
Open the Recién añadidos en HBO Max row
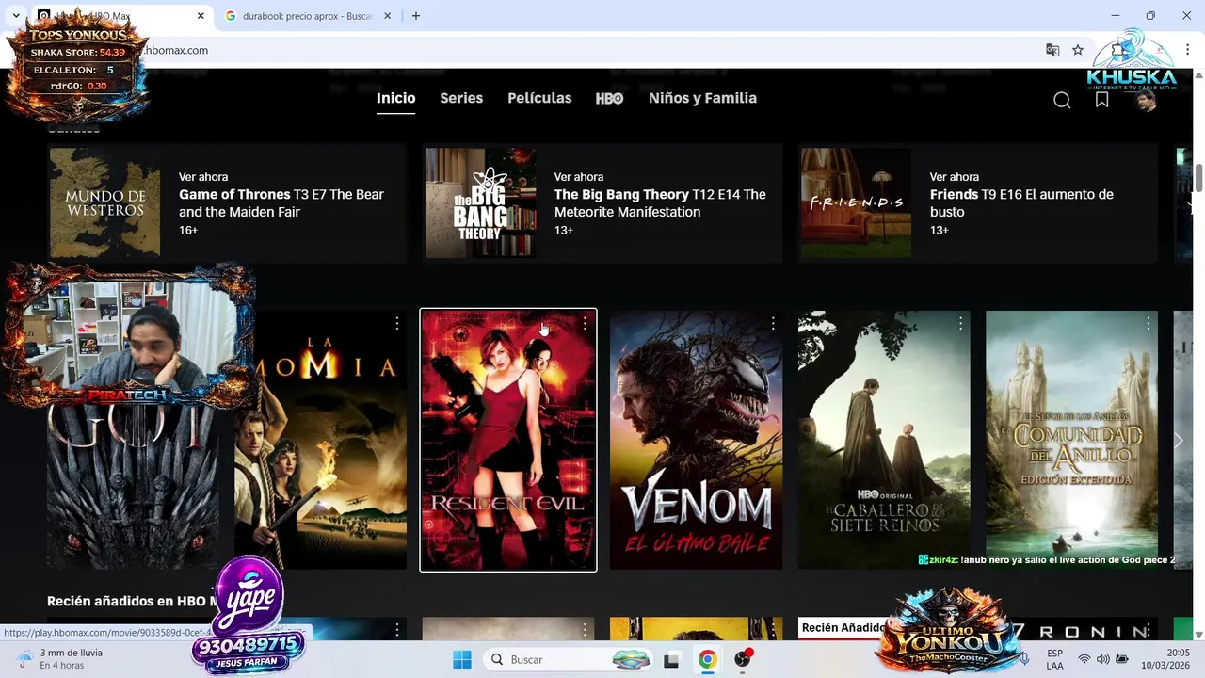pos(132,601)
